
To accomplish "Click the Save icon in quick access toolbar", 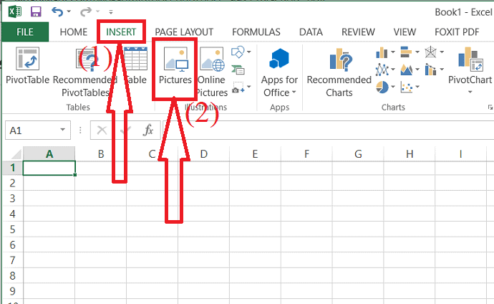I will click(x=36, y=11).
